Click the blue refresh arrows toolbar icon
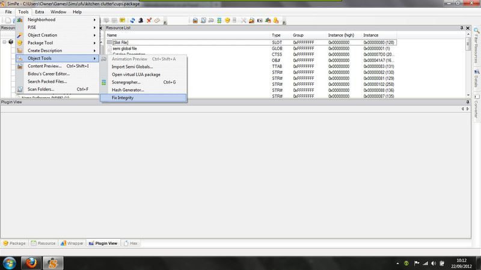 (133, 20)
